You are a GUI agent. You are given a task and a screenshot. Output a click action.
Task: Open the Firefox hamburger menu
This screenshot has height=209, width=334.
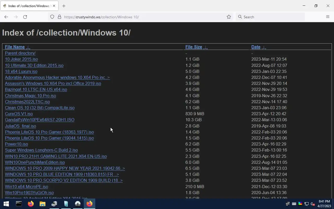[x=328, y=17]
